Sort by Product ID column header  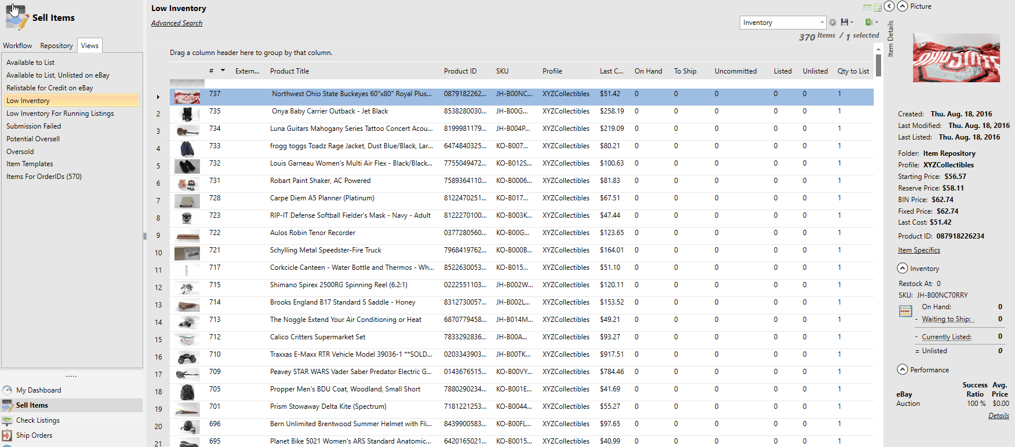click(x=460, y=71)
